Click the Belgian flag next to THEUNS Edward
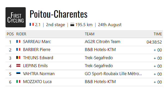The width and height of the screenshot is (166, 94). pyautogui.click(x=18, y=57)
